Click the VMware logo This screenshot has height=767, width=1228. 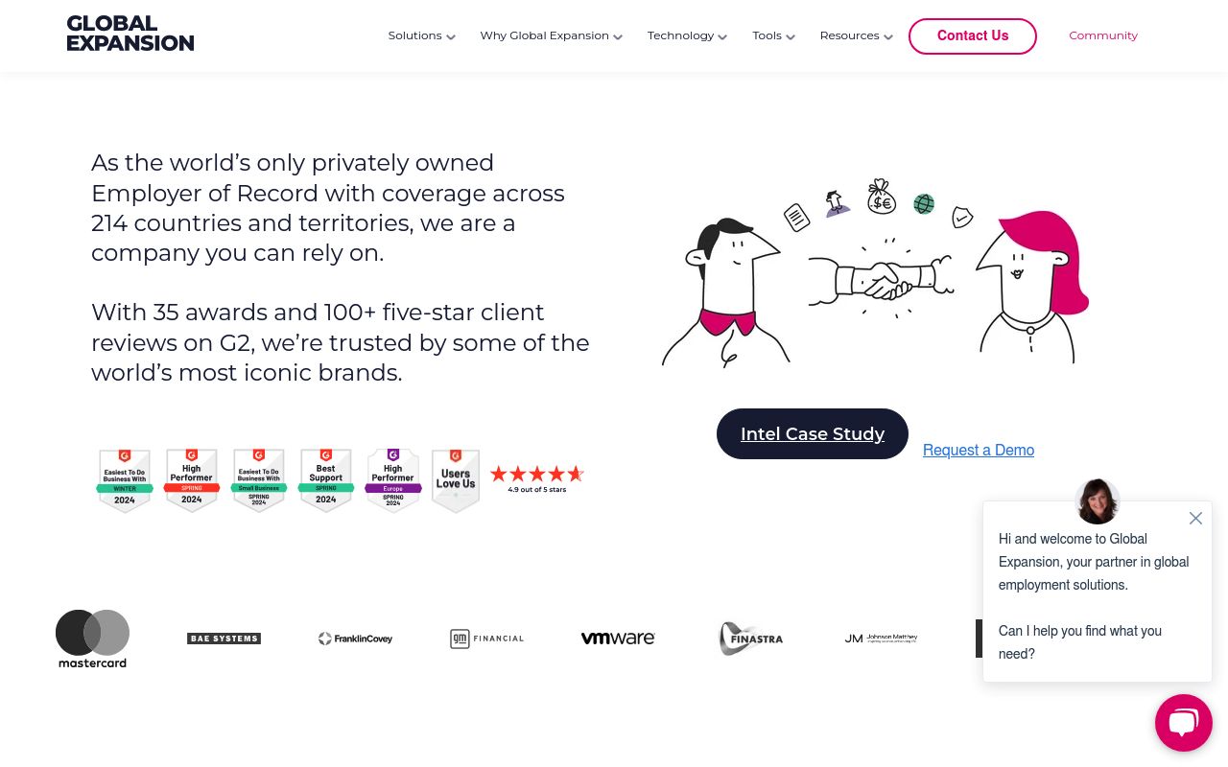[x=618, y=639]
